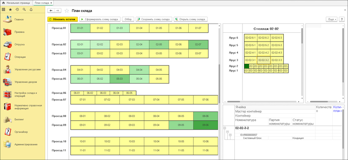Select dark green cell 09-06
The width and height of the screenshot is (348, 160).
pos(205,125)
